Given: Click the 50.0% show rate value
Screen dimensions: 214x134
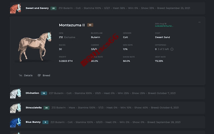Looking at the screenshot, I should [126, 61].
